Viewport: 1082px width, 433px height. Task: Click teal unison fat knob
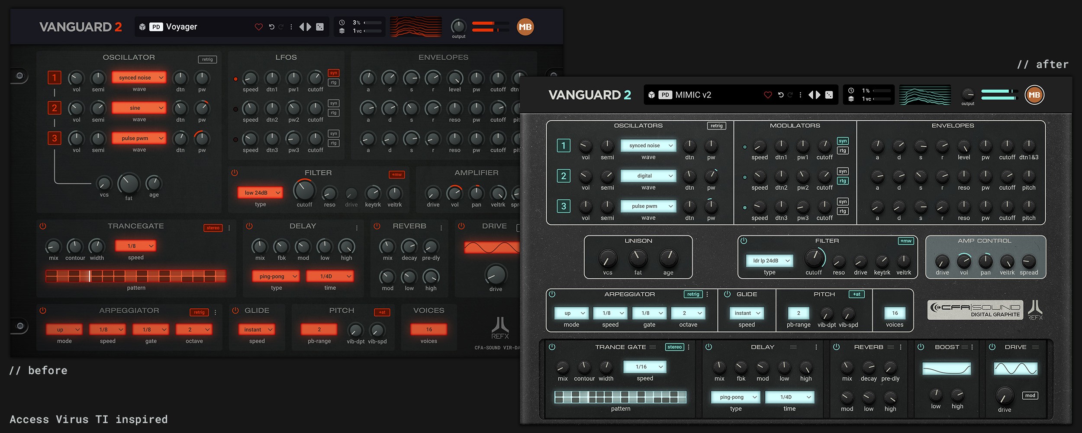[x=638, y=259]
